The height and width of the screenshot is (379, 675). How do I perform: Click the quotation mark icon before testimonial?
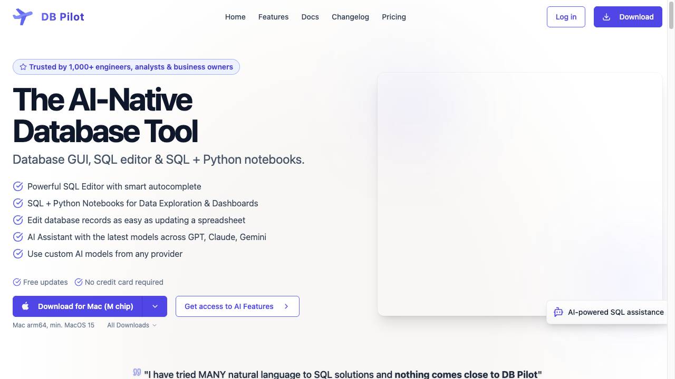pos(137,372)
